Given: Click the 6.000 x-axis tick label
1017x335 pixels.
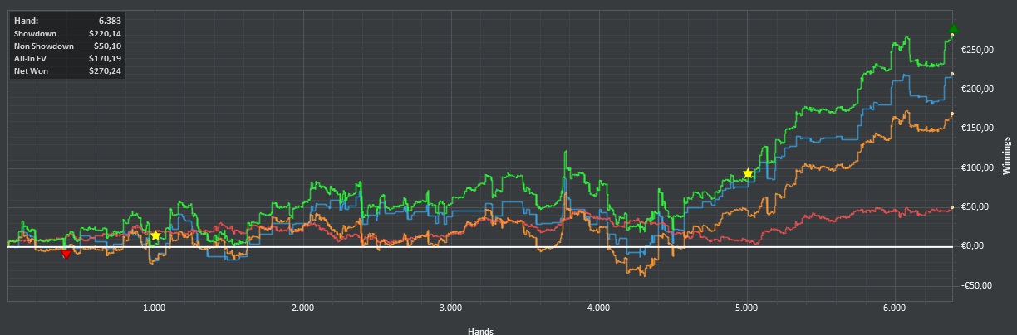Looking at the screenshot, I should tap(894, 307).
